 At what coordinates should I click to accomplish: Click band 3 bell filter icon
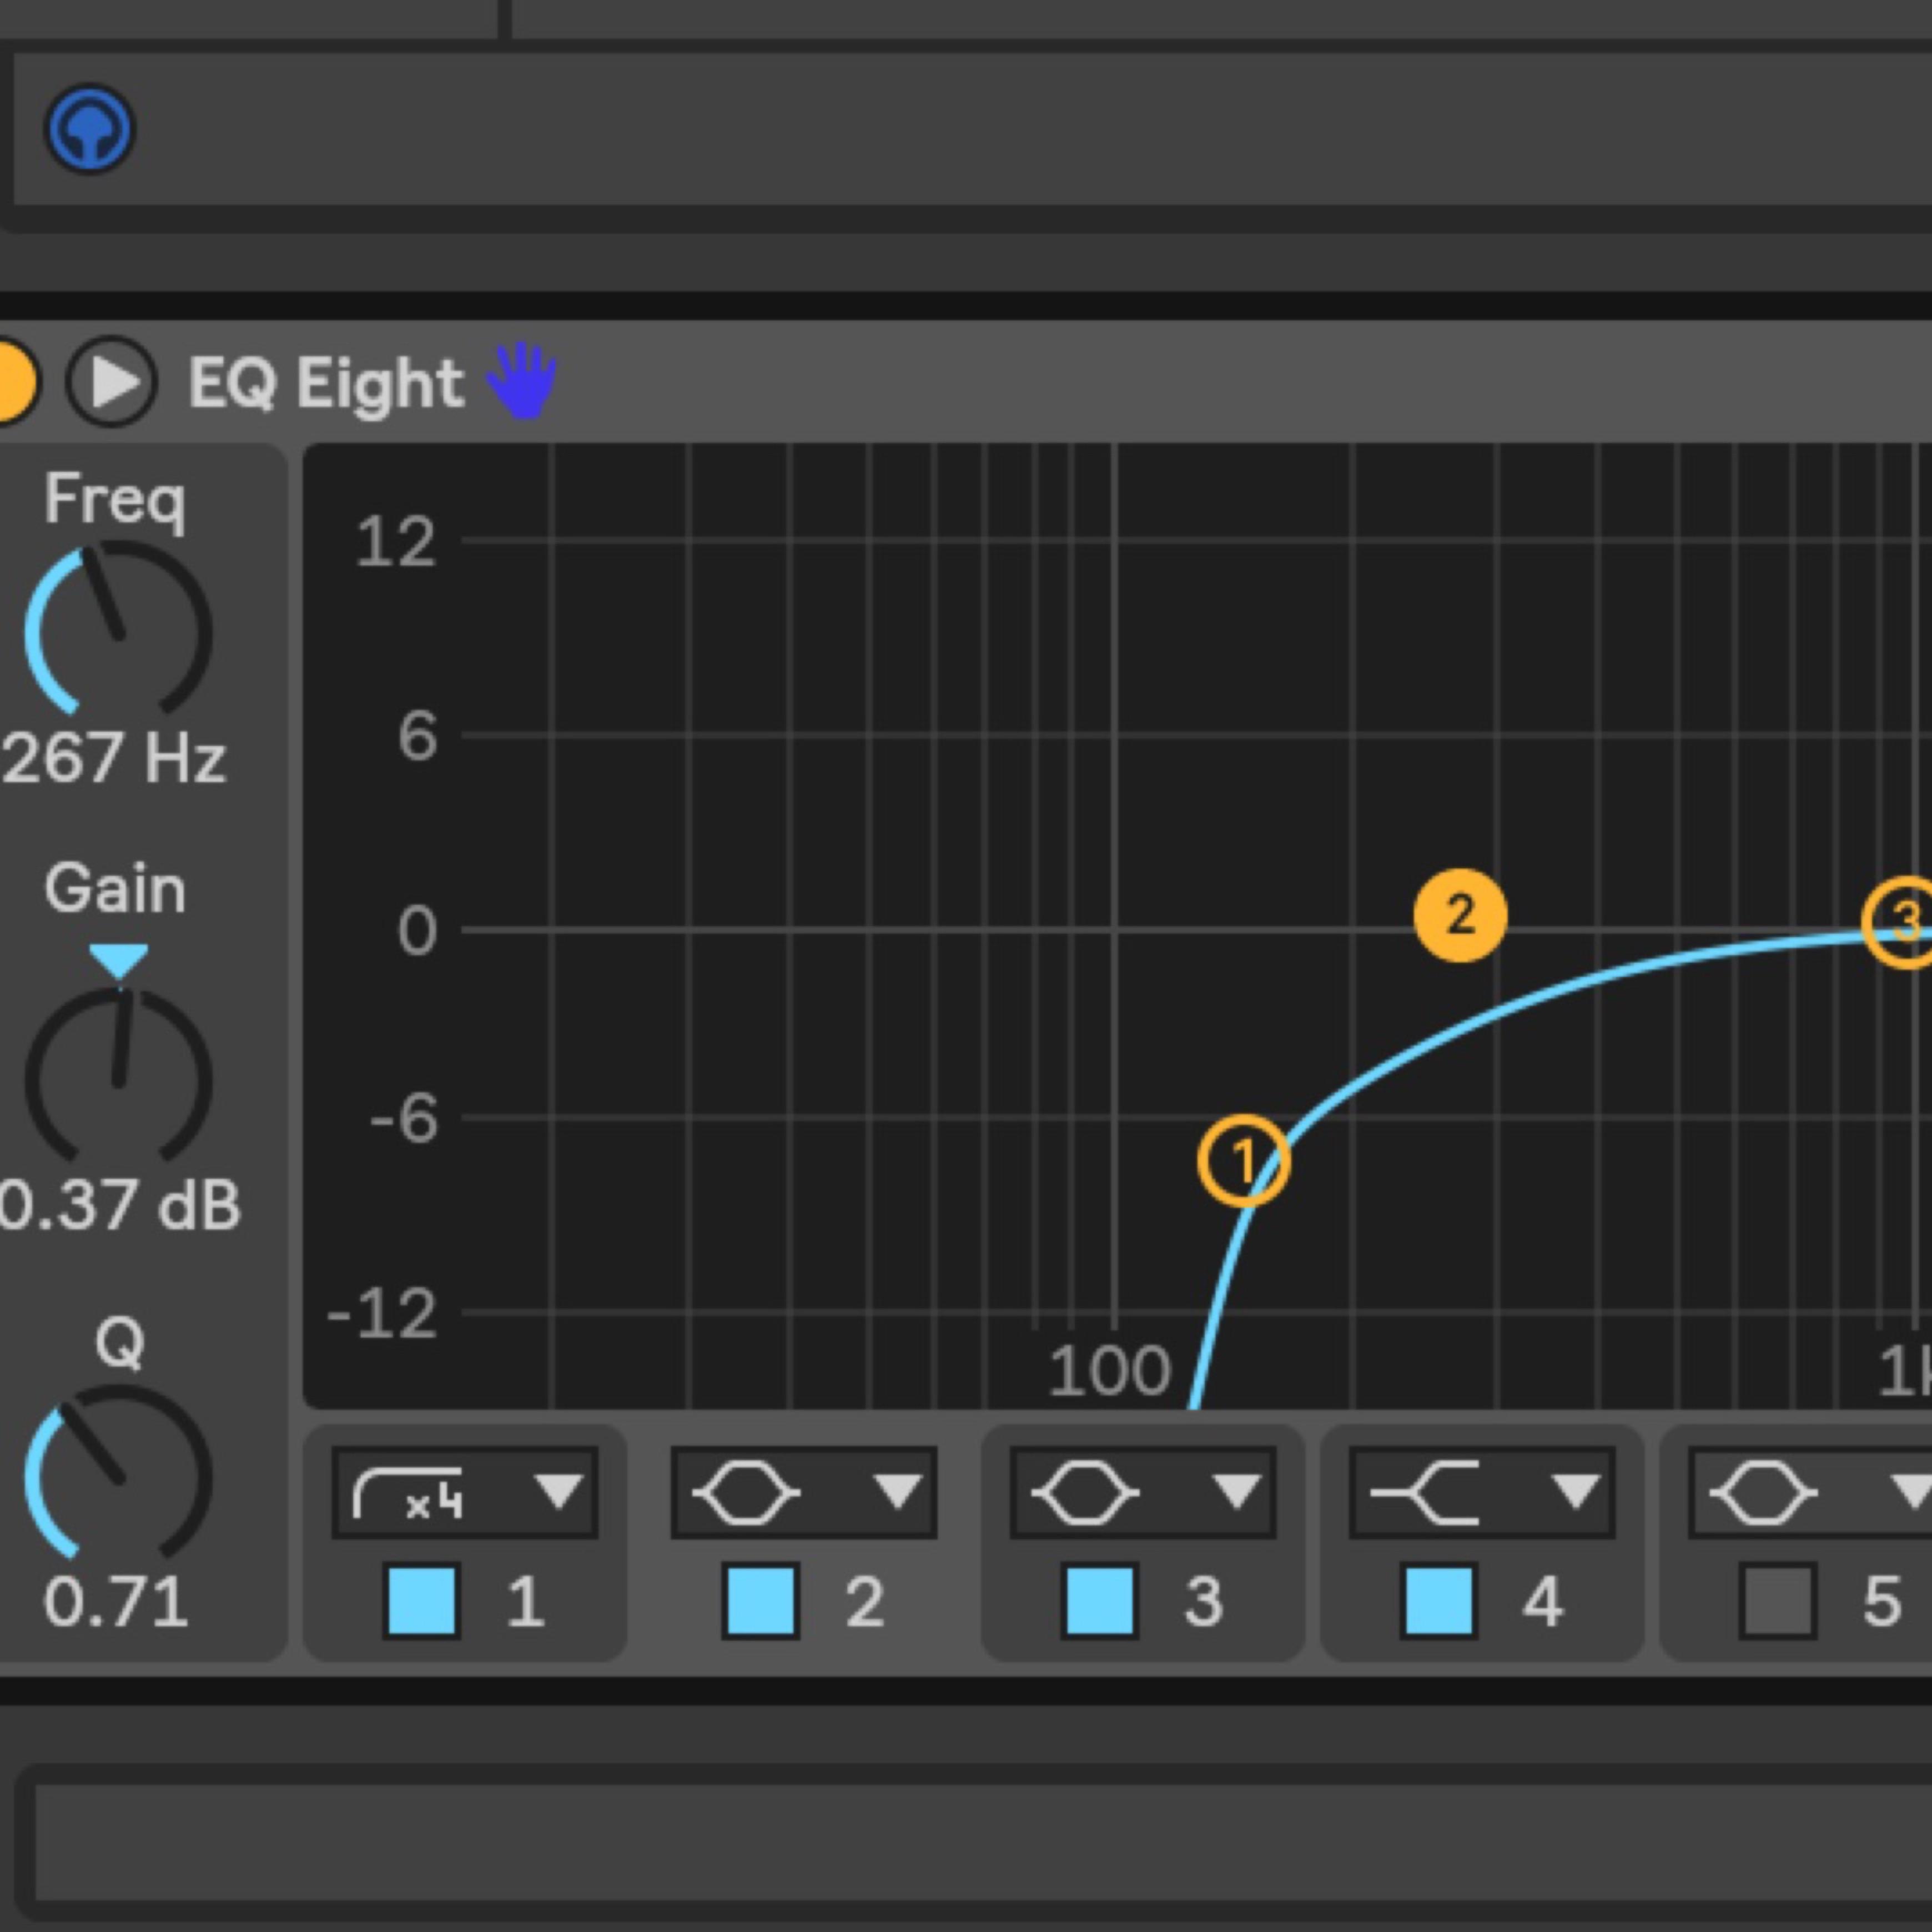click(1085, 1493)
